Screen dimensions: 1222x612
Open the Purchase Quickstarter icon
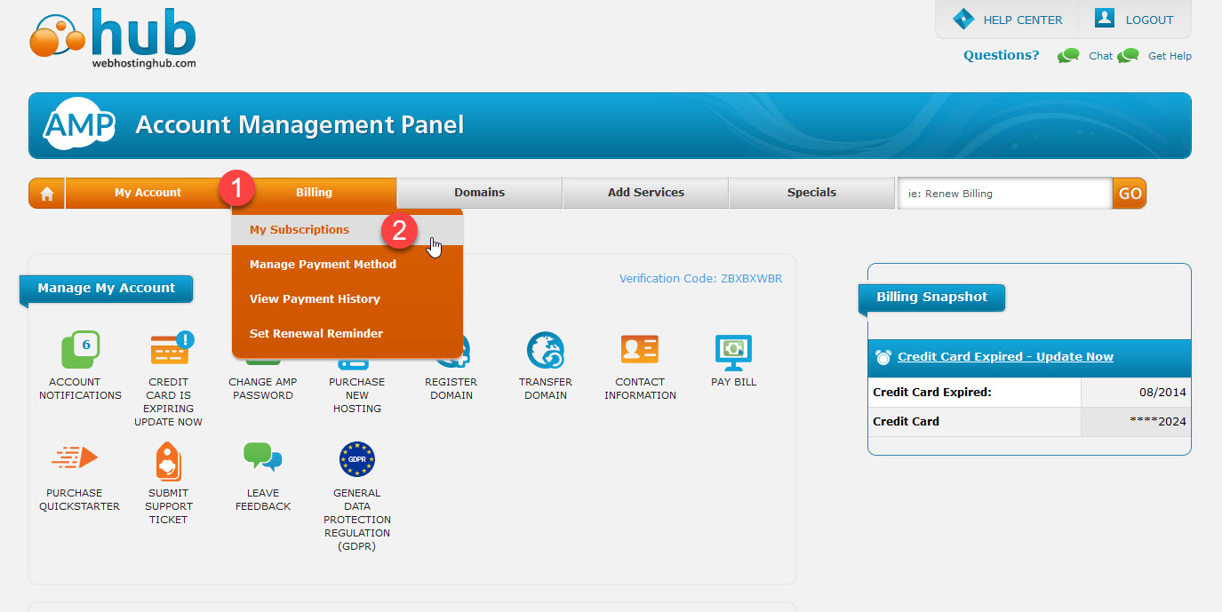pyautogui.click(x=78, y=458)
